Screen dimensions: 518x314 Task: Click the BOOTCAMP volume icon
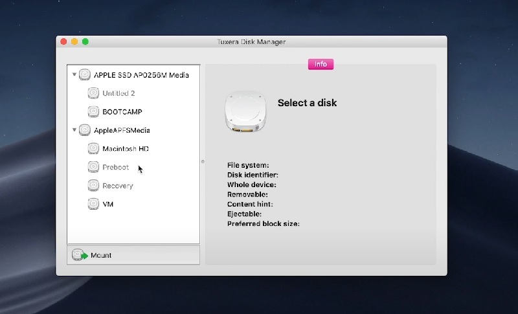[93, 111]
